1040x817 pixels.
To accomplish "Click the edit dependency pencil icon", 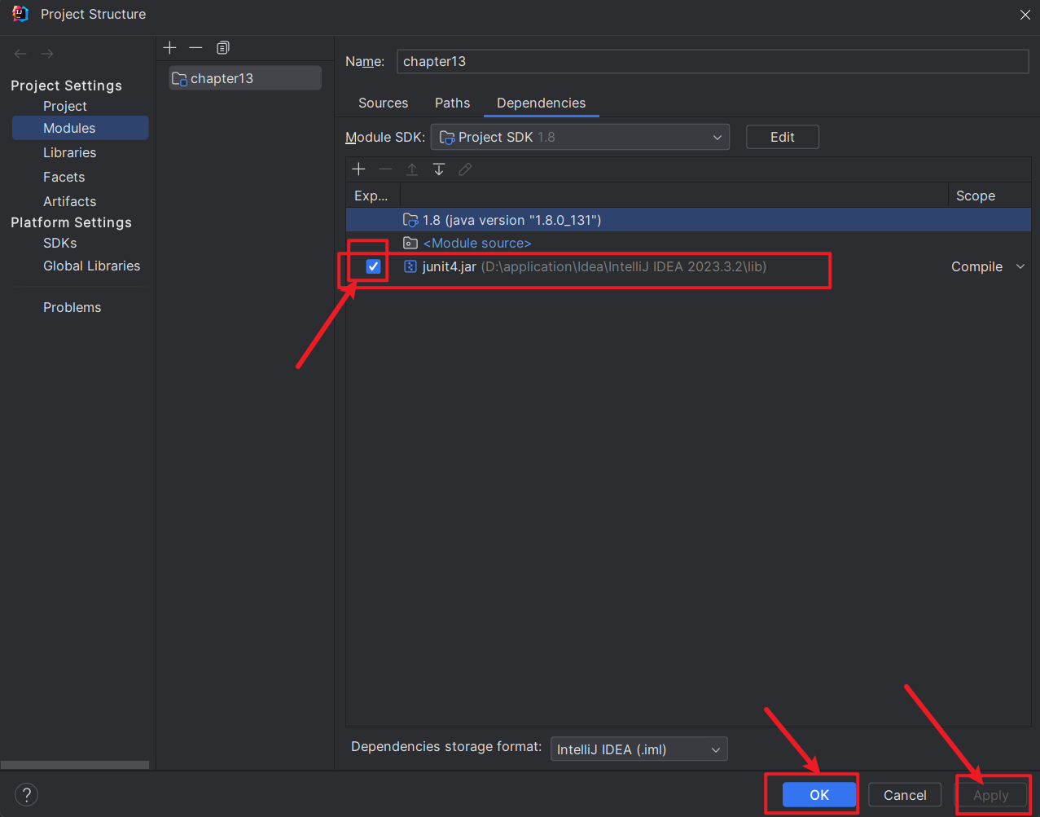I will point(465,169).
